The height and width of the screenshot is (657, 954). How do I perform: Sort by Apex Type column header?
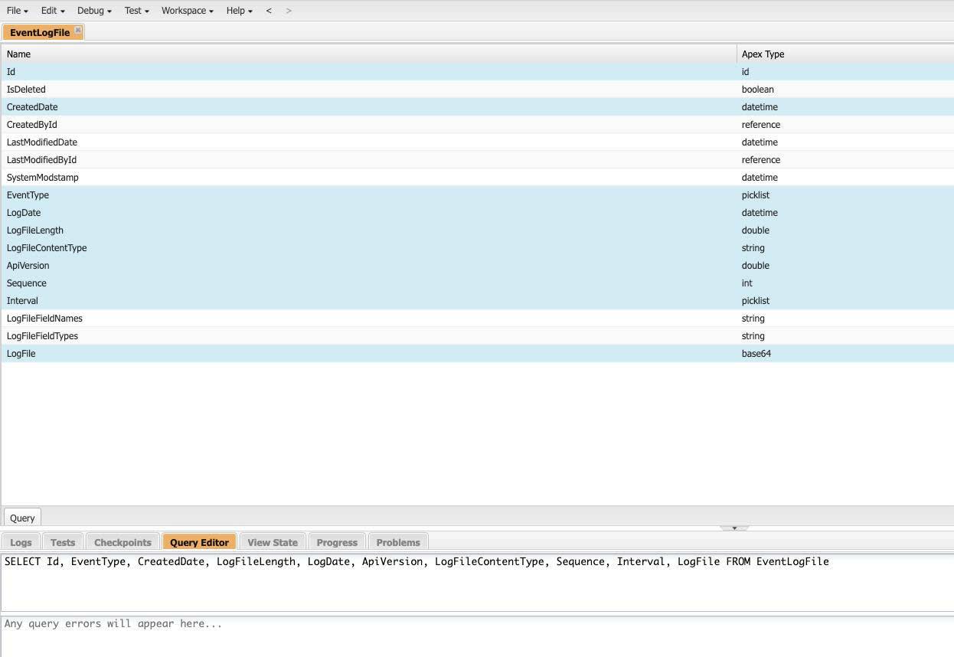pos(845,54)
